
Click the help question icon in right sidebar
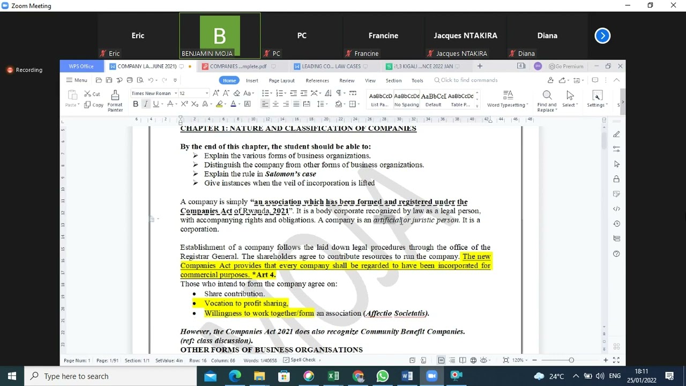(x=616, y=254)
